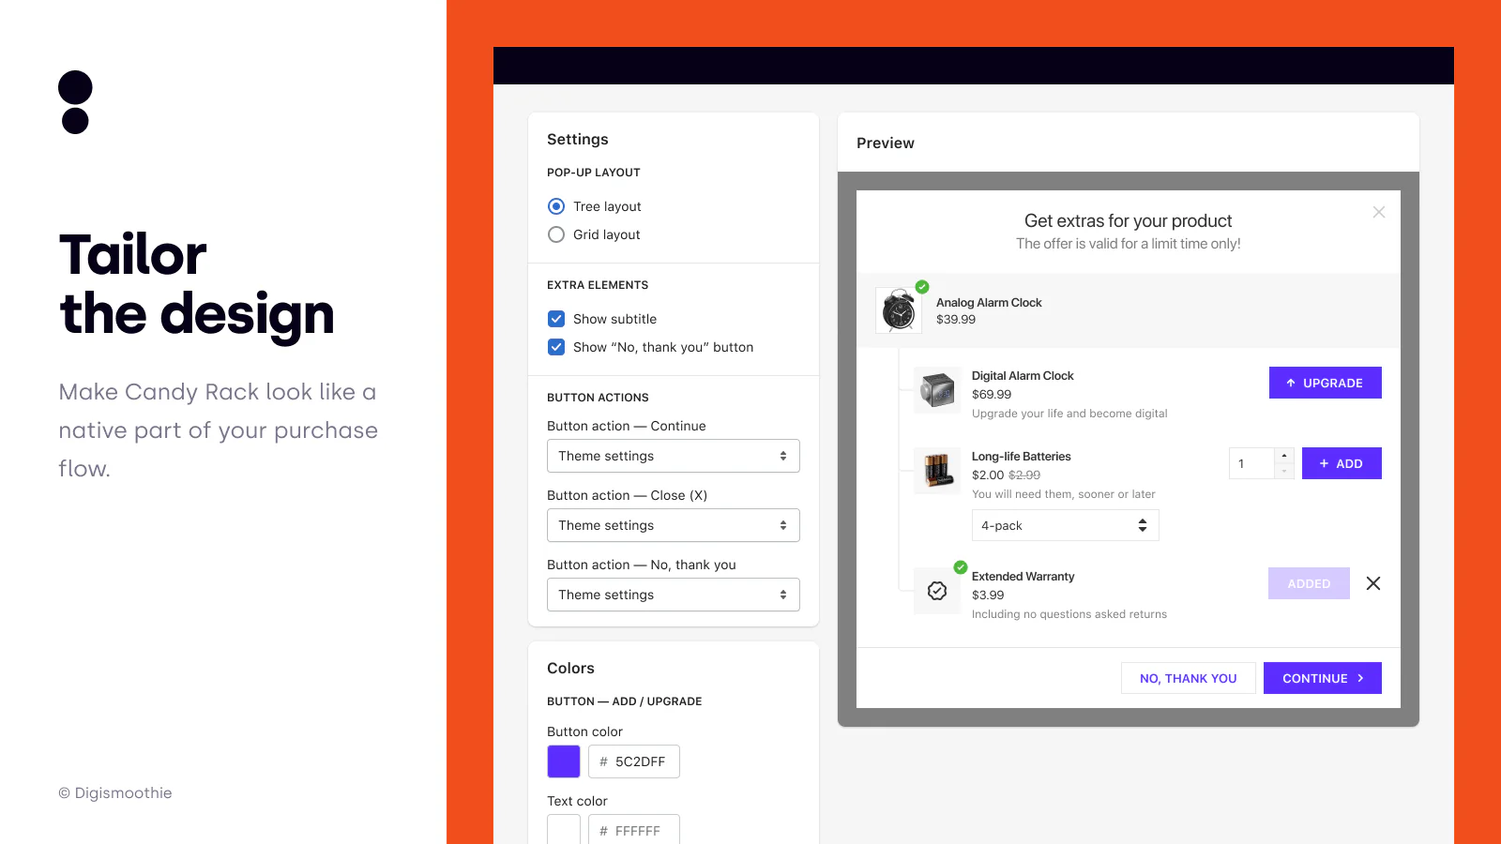This screenshot has width=1501, height=844.
Task: Click the CONTINUE button
Action: [1323, 678]
